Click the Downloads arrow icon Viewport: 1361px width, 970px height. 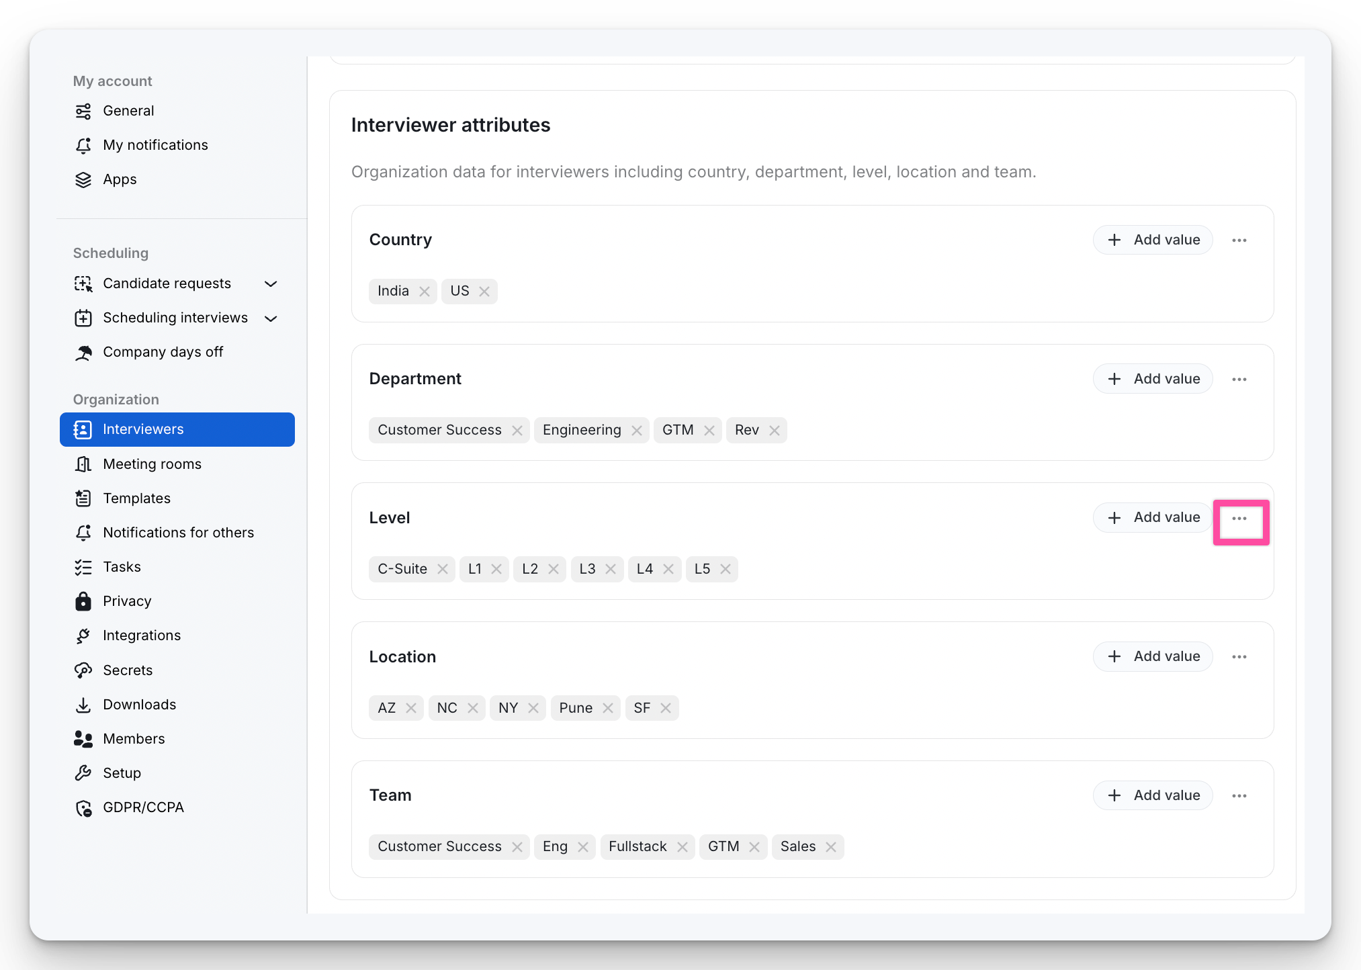pos(83,705)
